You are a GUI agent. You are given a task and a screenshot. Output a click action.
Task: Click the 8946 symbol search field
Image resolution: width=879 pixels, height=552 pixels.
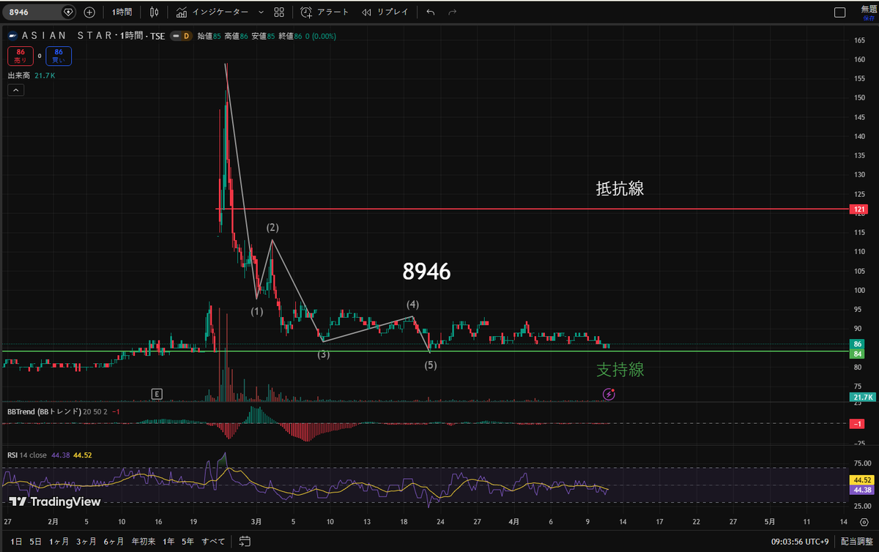coord(39,12)
